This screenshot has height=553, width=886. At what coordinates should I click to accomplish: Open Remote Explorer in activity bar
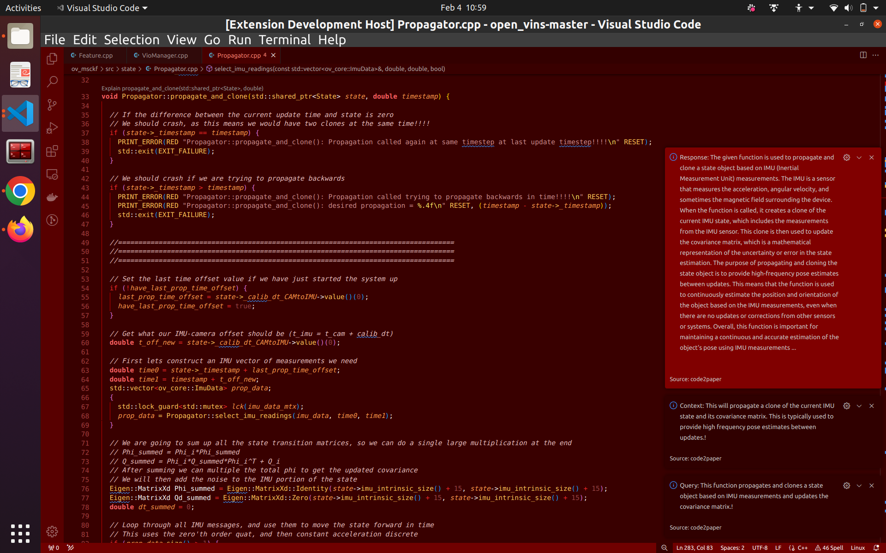(x=52, y=174)
